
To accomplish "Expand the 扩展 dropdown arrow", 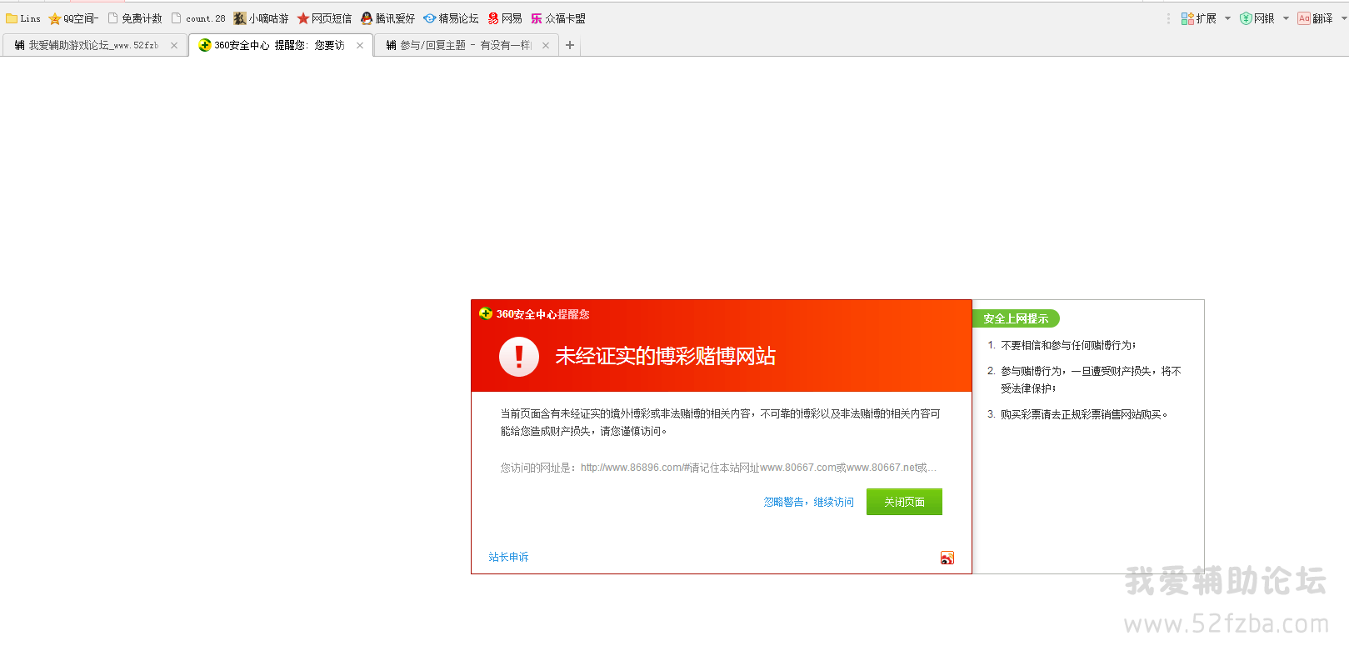I will [x=1227, y=18].
